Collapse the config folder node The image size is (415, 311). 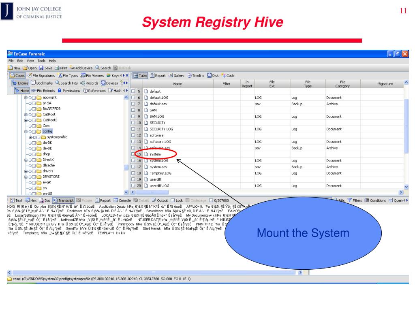26,132
